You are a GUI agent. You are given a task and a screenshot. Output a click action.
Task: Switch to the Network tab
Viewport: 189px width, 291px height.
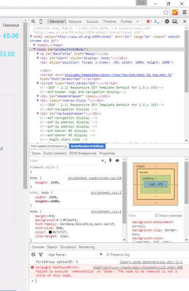click(75, 21)
